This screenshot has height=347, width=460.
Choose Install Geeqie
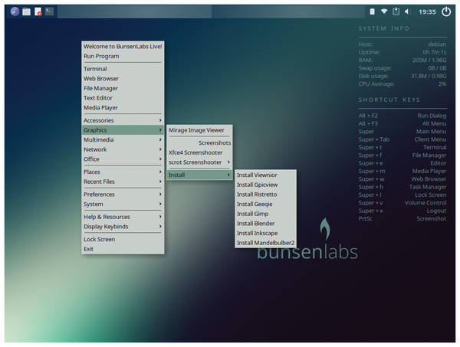tap(265, 204)
